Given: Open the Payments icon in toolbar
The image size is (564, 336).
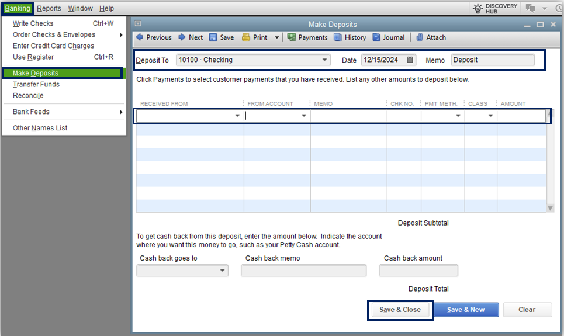Looking at the screenshot, I should 291,37.
